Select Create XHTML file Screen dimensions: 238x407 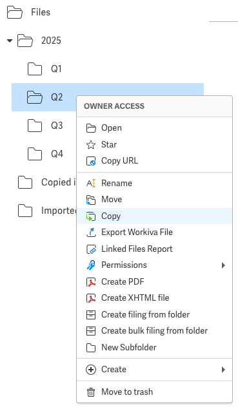pos(154,298)
